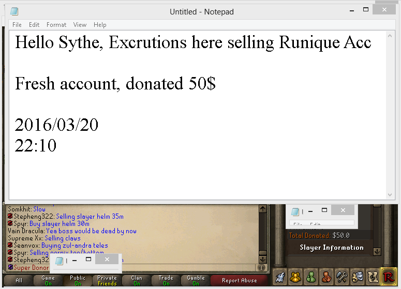Click Supreme Xx's 'Selling claws' message
This screenshot has height=289, width=401.
[x=63, y=238]
